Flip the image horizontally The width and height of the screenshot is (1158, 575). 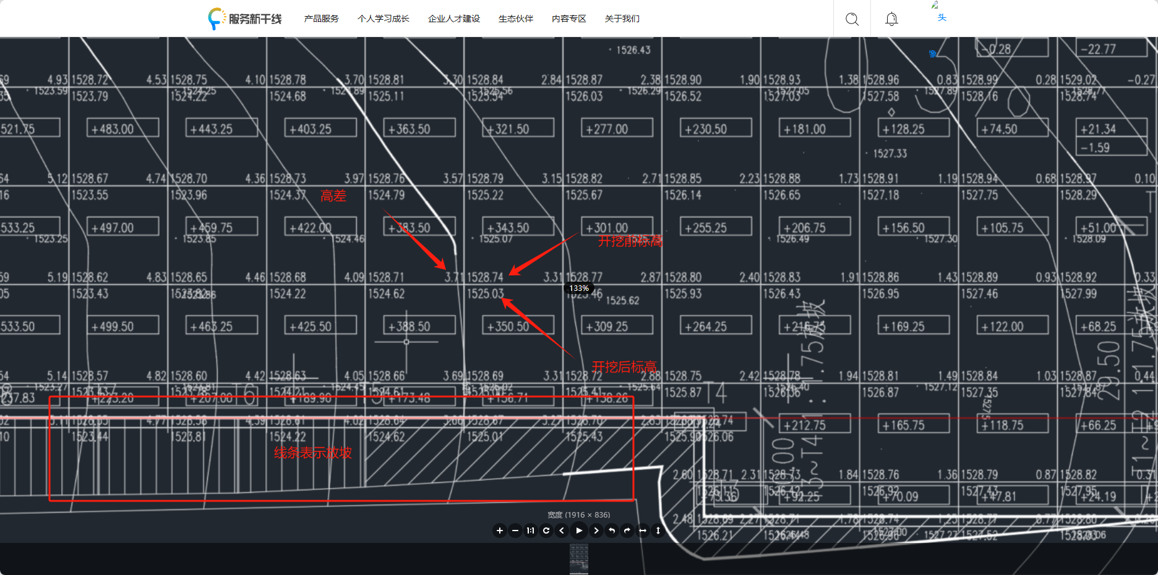click(x=643, y=531)
